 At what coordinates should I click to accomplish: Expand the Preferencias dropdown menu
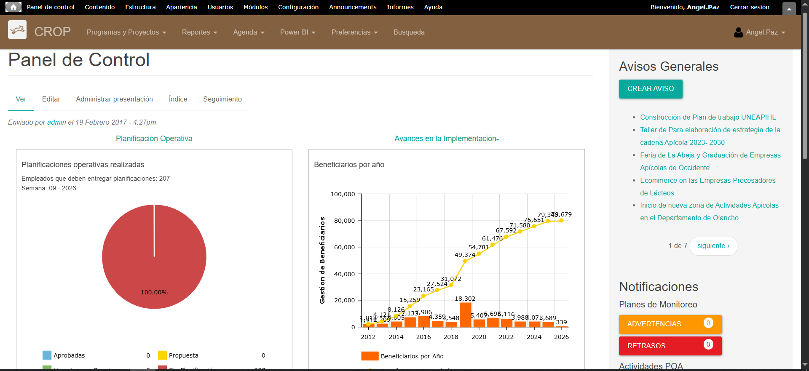pos(354,32)
